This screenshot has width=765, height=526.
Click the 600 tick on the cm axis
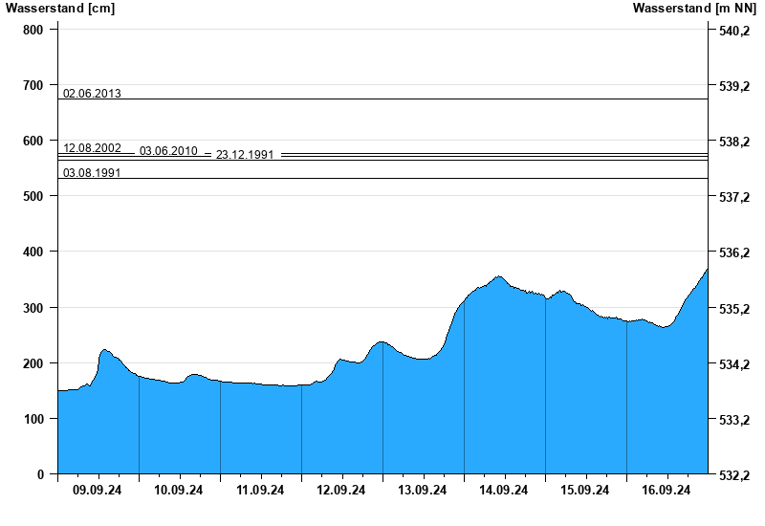33,141
